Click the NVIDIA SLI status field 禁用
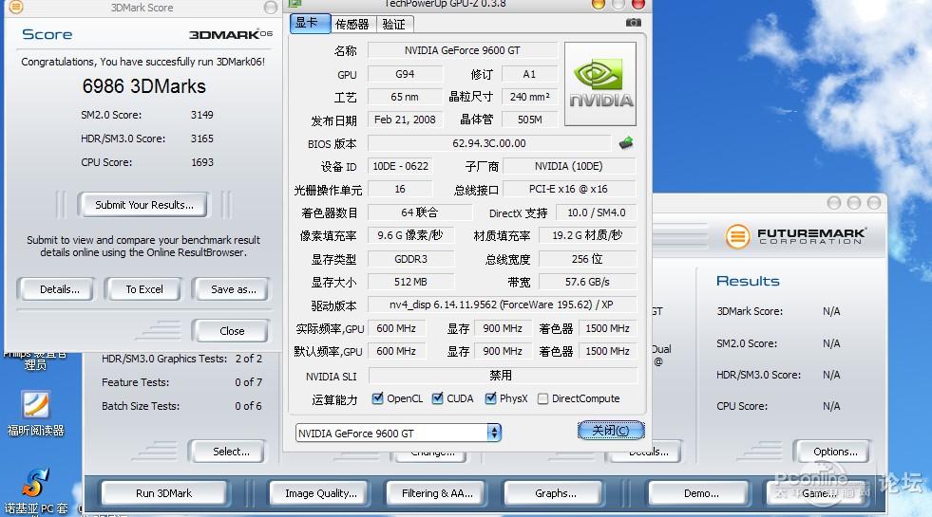 tap(502, 375)
